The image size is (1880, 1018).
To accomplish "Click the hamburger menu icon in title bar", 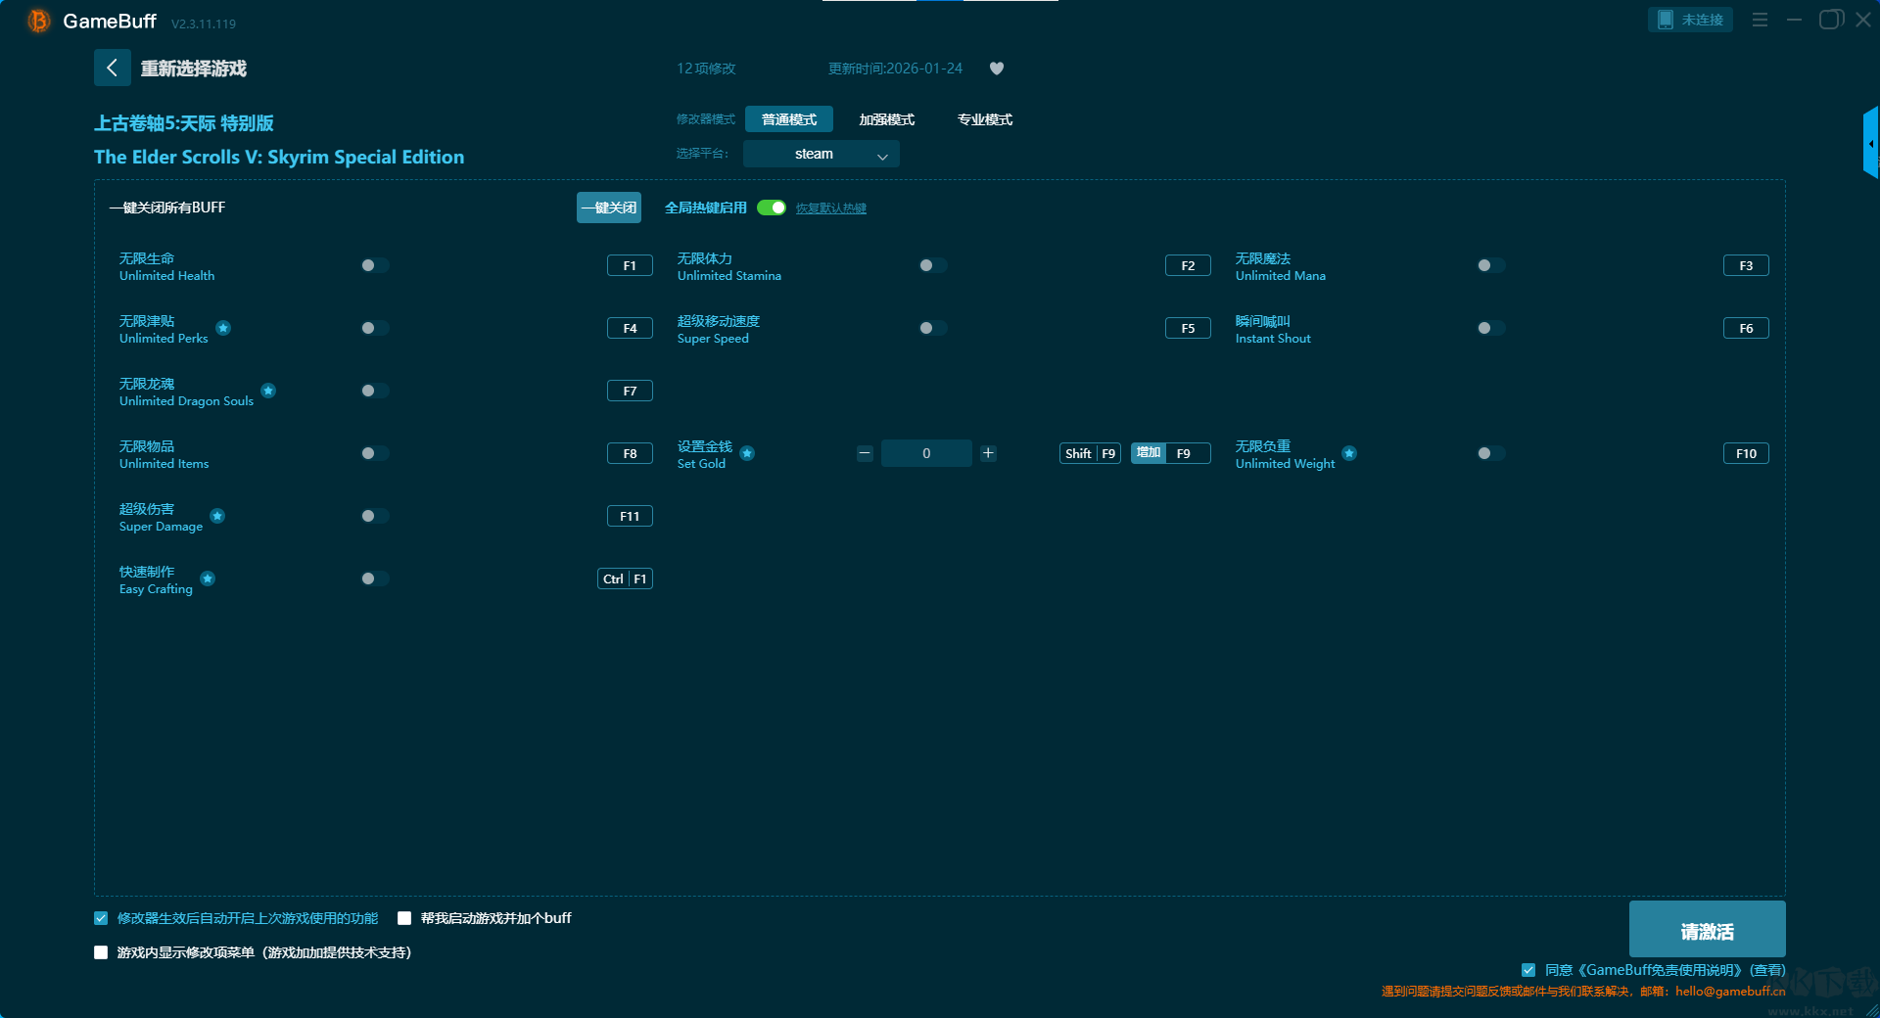I will tap(1760, 20).
